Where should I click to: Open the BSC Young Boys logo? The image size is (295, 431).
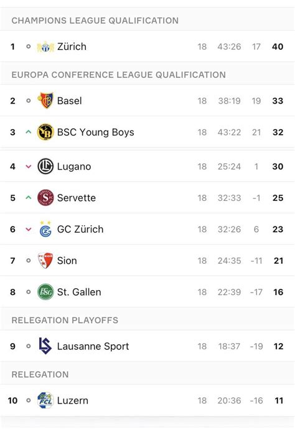pos(45,132)
